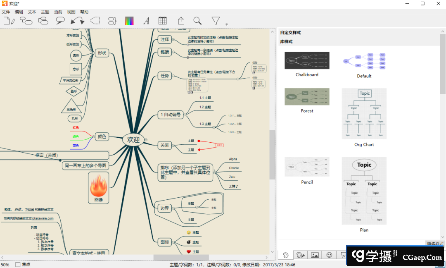Open the table tool on the toolbar

tap(162, 20)
